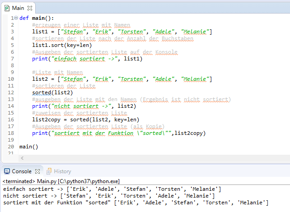Click the comment '#Liste mit Namen' on line 9
The image size is (290, 212).
coord(57,72)
